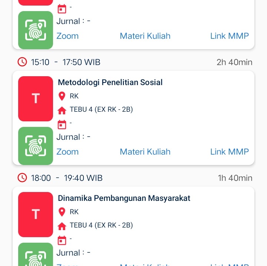Screen dimensions: 267x266
Task: Tap fingerprint attendance icon in top card
Action: pyautogui.click(x=36, y=30)
